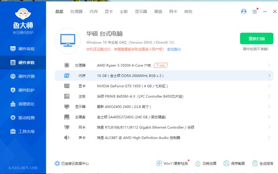
Task: Expand the 主板 row chevron
Action: click(269, 97)
